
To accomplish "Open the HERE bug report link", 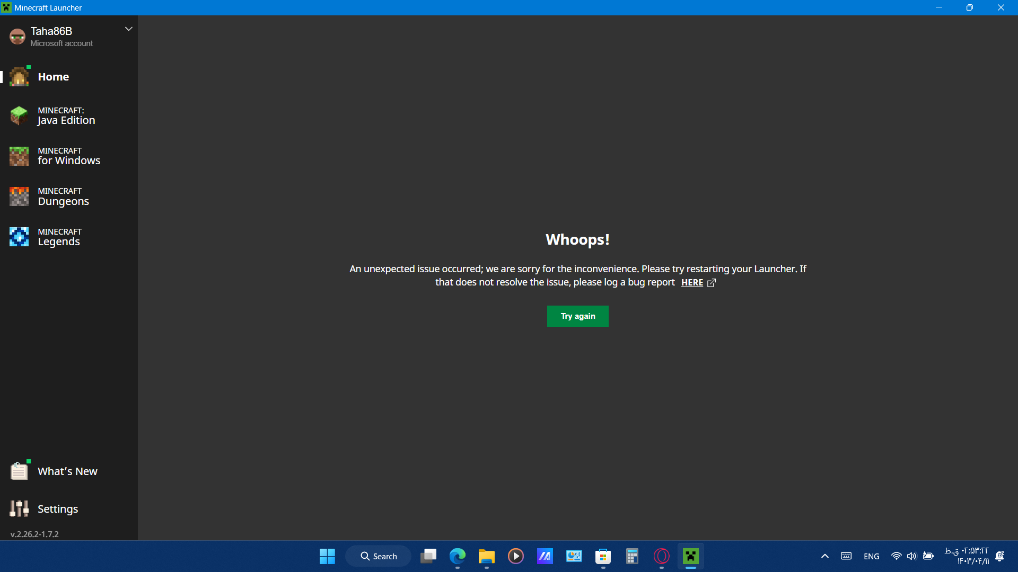I will coord(692,283).
